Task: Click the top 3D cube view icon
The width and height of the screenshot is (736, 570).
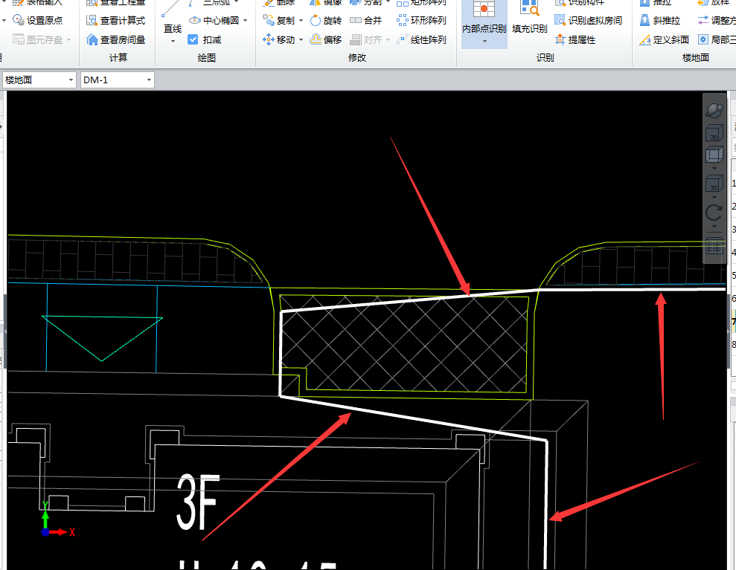Action: [714, 133]
